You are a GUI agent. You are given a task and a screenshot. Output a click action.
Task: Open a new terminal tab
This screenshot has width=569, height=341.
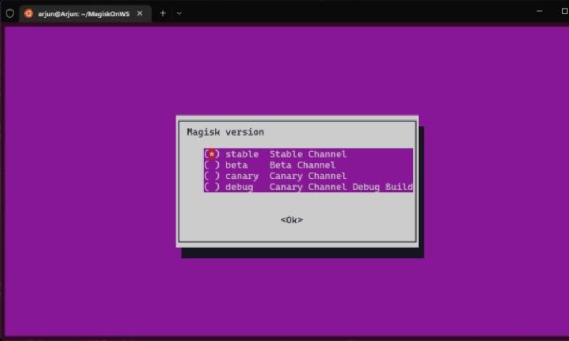coord(163,13)
